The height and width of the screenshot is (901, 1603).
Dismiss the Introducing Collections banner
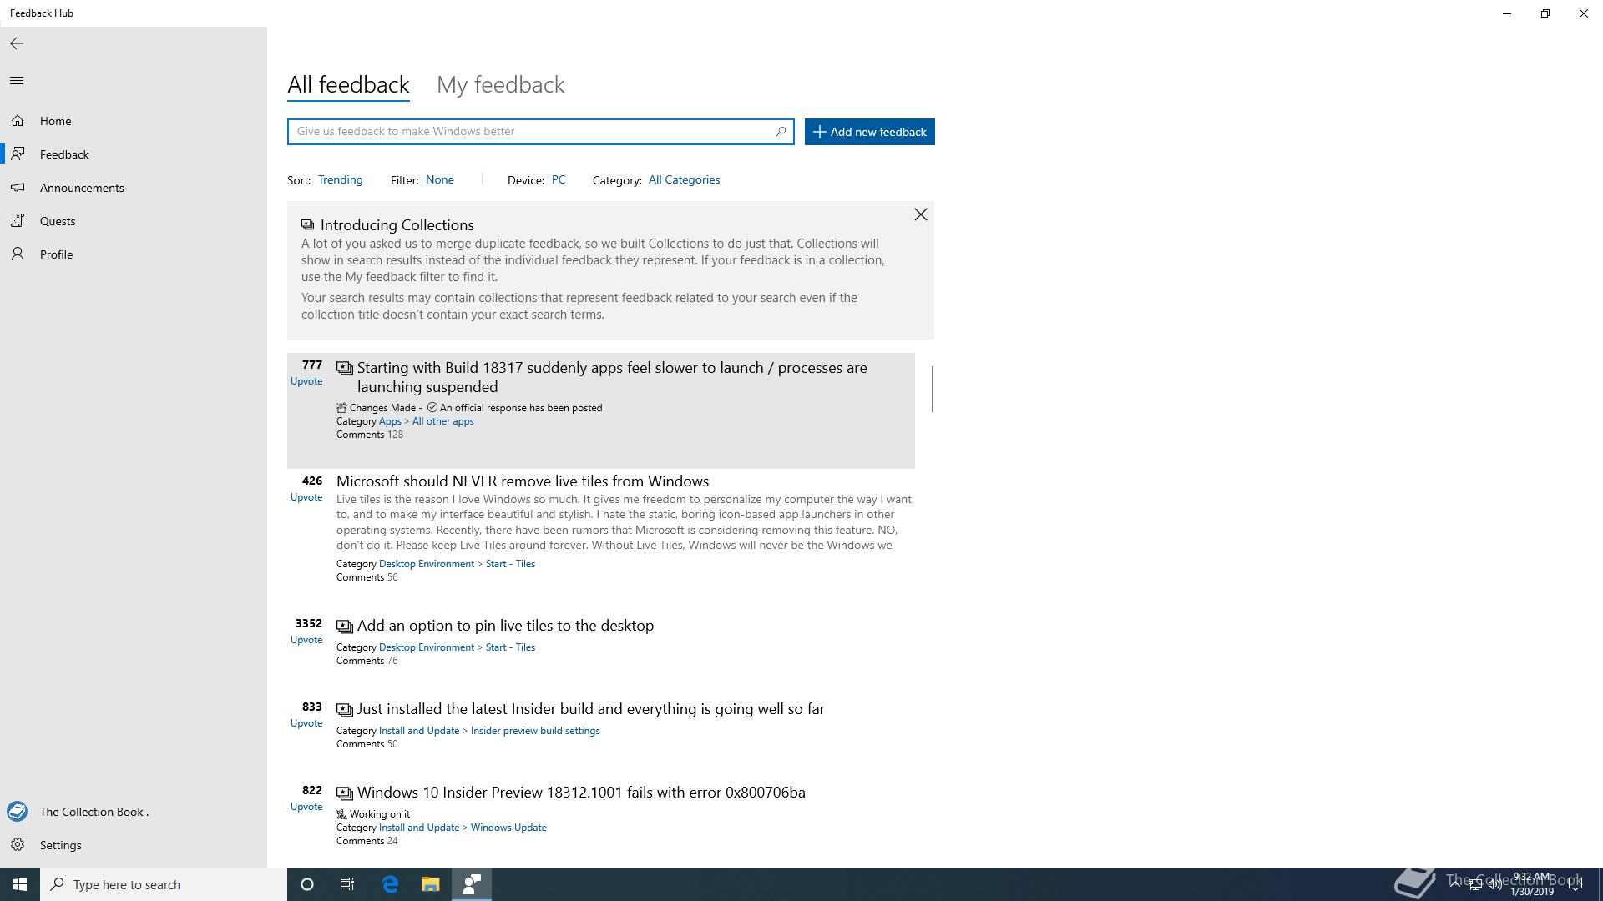tap(920, 215)
